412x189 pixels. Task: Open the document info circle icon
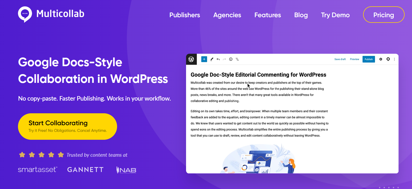(x=231, y=59)
